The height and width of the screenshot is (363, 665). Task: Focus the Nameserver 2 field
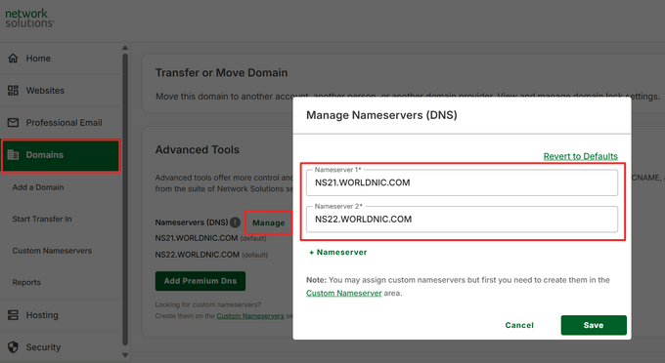pyautogui.click(x=462, y=220)
